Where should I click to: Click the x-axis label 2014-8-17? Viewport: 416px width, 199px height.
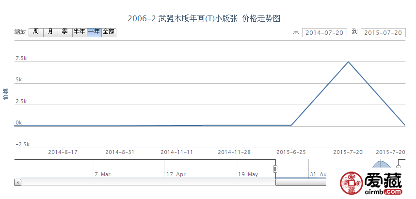tap(63, 153)
